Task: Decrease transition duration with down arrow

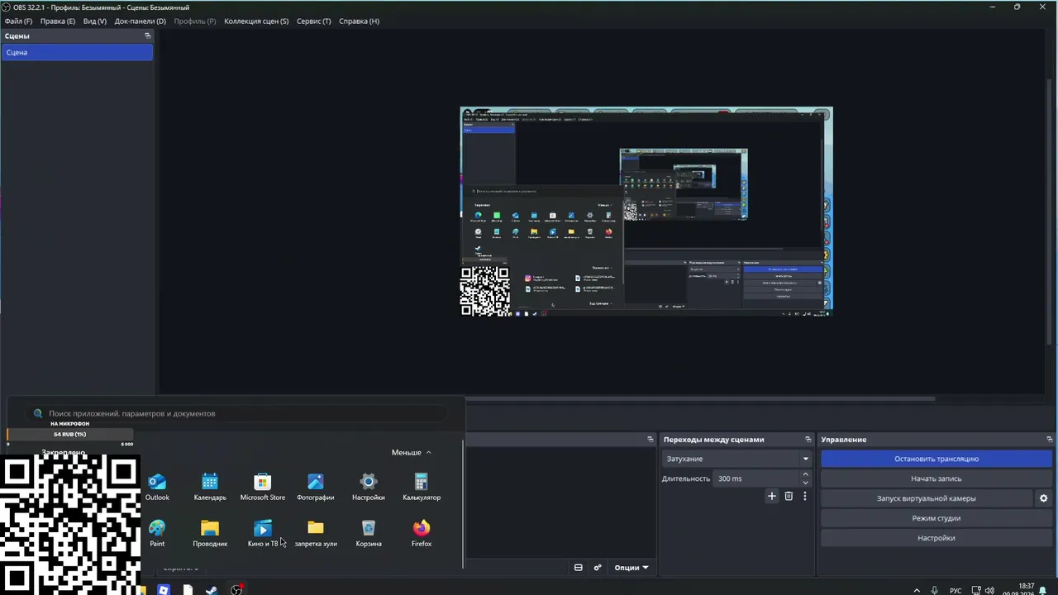Action: (x=805, y=482)
